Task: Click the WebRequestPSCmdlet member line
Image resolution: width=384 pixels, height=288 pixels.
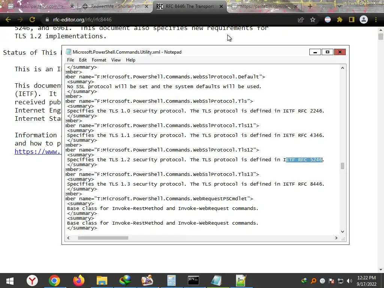Action: 159,199
